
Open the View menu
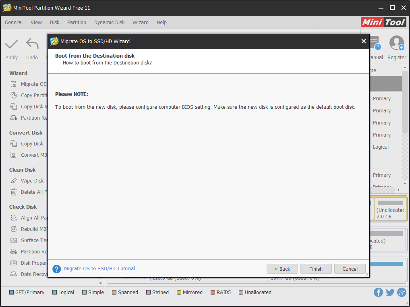tap(36, 23)
